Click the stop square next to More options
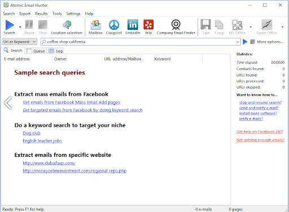The height and width of the screenshot is (212, 289). pos(252,42)
